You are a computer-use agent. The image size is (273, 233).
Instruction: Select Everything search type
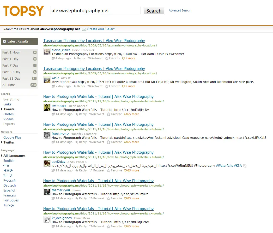(11, 99)
